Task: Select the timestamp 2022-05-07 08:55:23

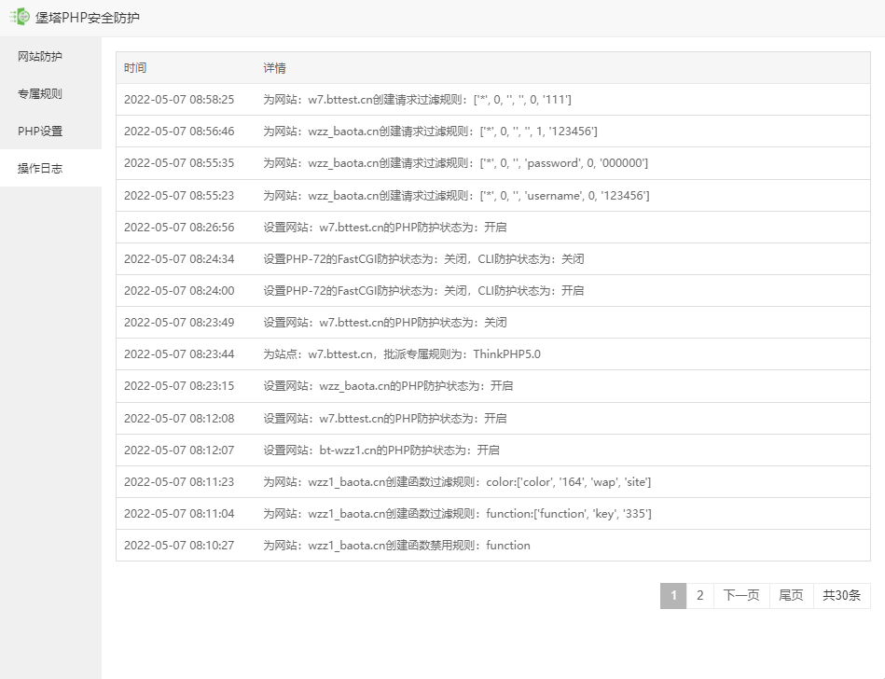Action: pyautogui.click(x=179, y=195)
